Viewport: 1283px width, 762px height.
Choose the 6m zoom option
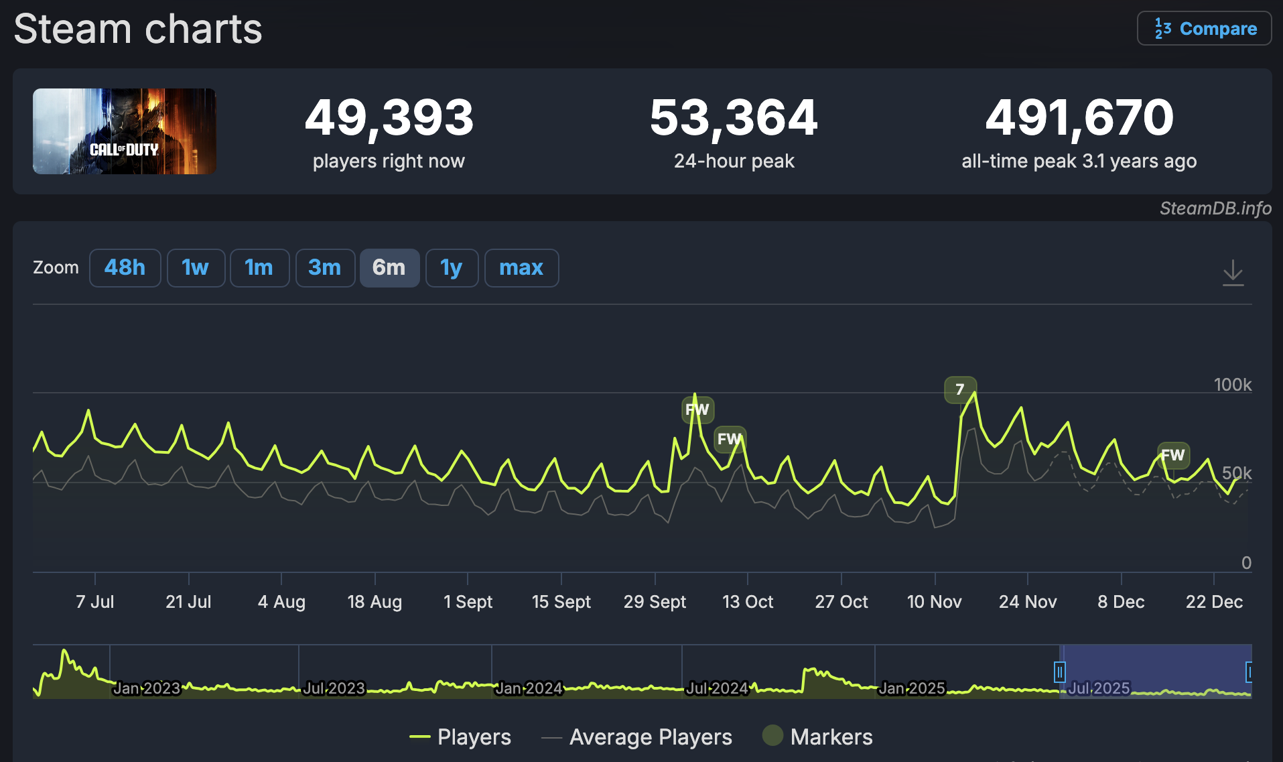point(389,268)
